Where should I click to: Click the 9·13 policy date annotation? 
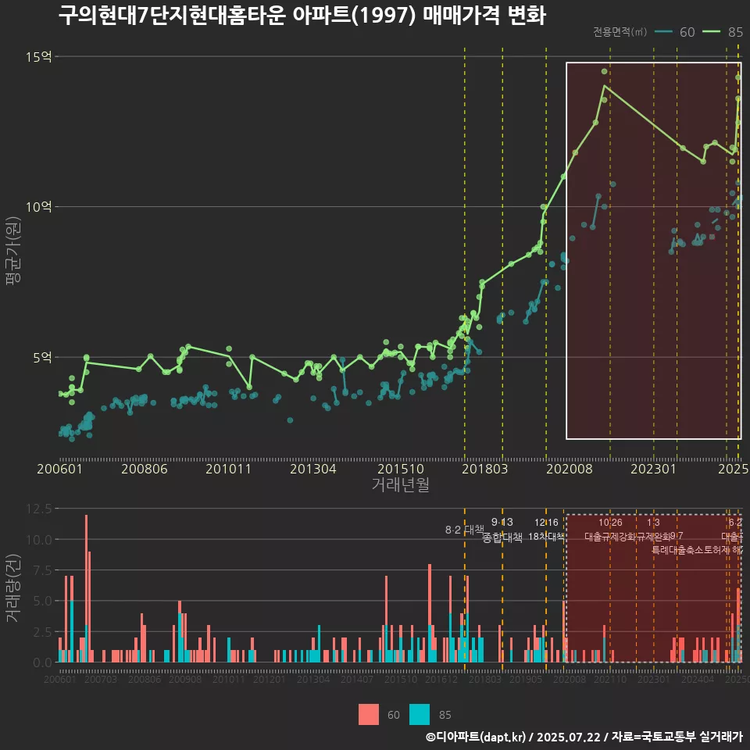[502, 523]
